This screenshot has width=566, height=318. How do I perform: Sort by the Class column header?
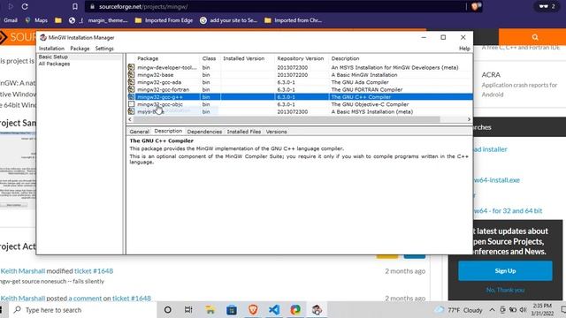pos(210,58)
